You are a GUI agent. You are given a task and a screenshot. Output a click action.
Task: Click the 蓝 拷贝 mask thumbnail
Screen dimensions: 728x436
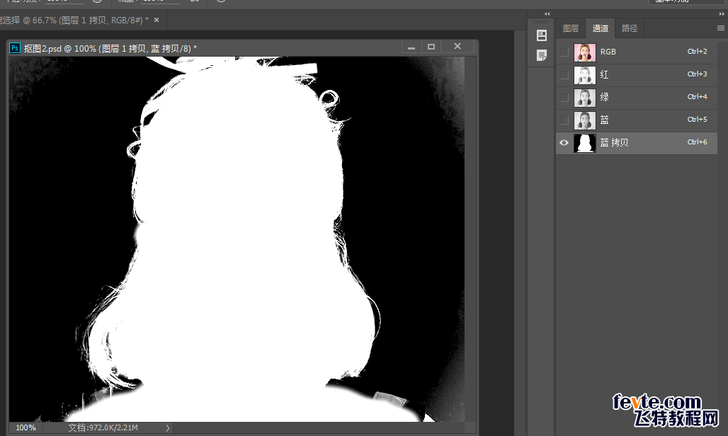click(584, 143)
